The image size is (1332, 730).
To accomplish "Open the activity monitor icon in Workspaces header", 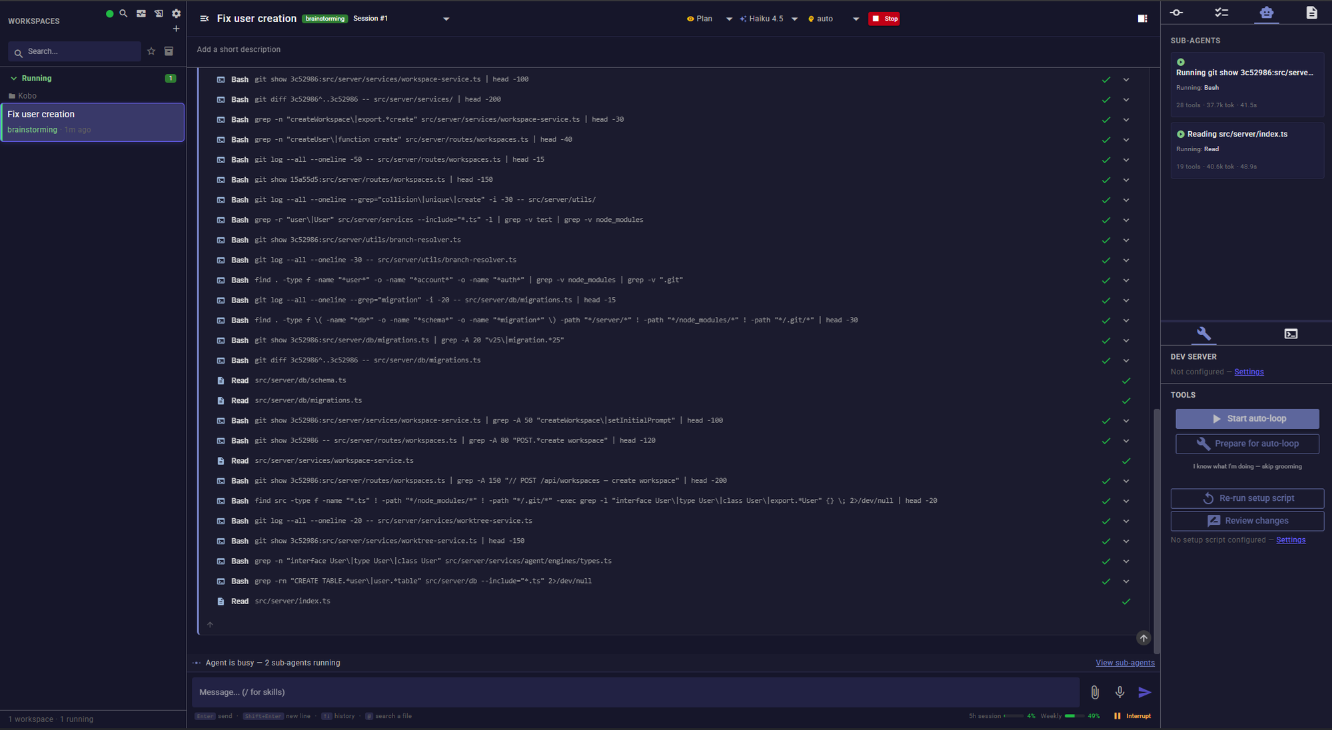I will 141,13.
